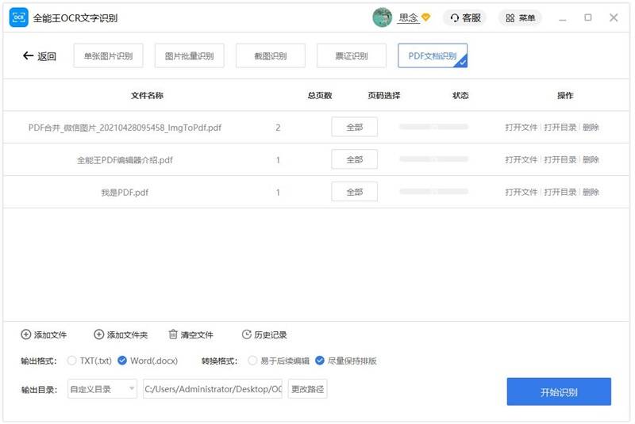The width and height of the screenshot is (635, 424).
Task: Choose page range 全部 for ImgToPdf.pdf
Action: click(x=354, y=127)
